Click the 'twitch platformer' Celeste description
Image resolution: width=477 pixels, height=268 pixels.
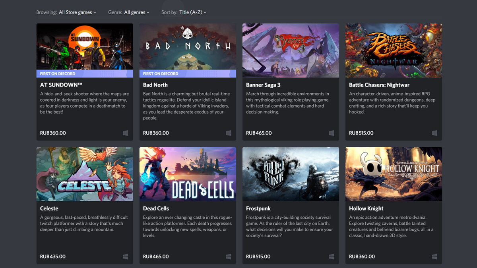pos(84,224)
